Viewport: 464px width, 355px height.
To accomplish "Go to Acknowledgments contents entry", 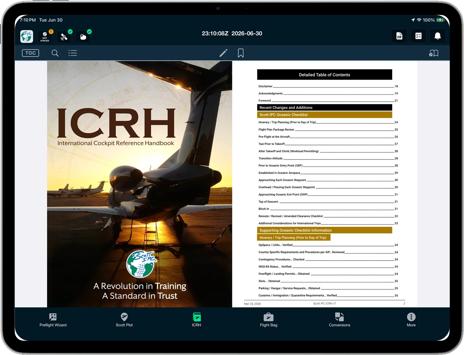I will coord(328,93).
